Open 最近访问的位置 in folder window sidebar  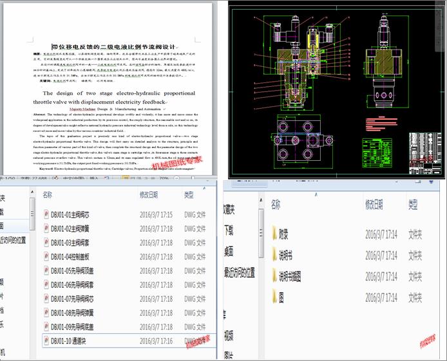(x=240, y=273)
